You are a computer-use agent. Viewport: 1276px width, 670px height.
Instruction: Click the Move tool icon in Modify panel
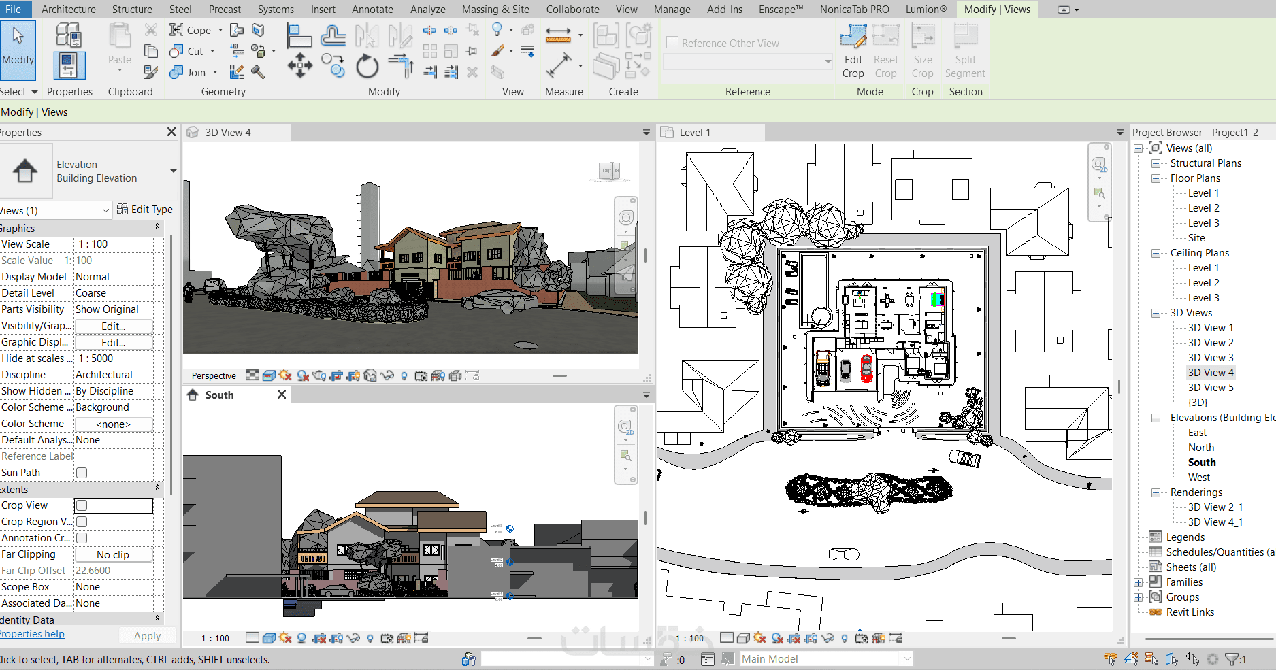(x=299, y=67)
